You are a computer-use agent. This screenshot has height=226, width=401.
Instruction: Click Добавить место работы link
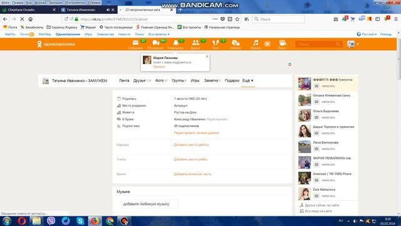point(191,145)
